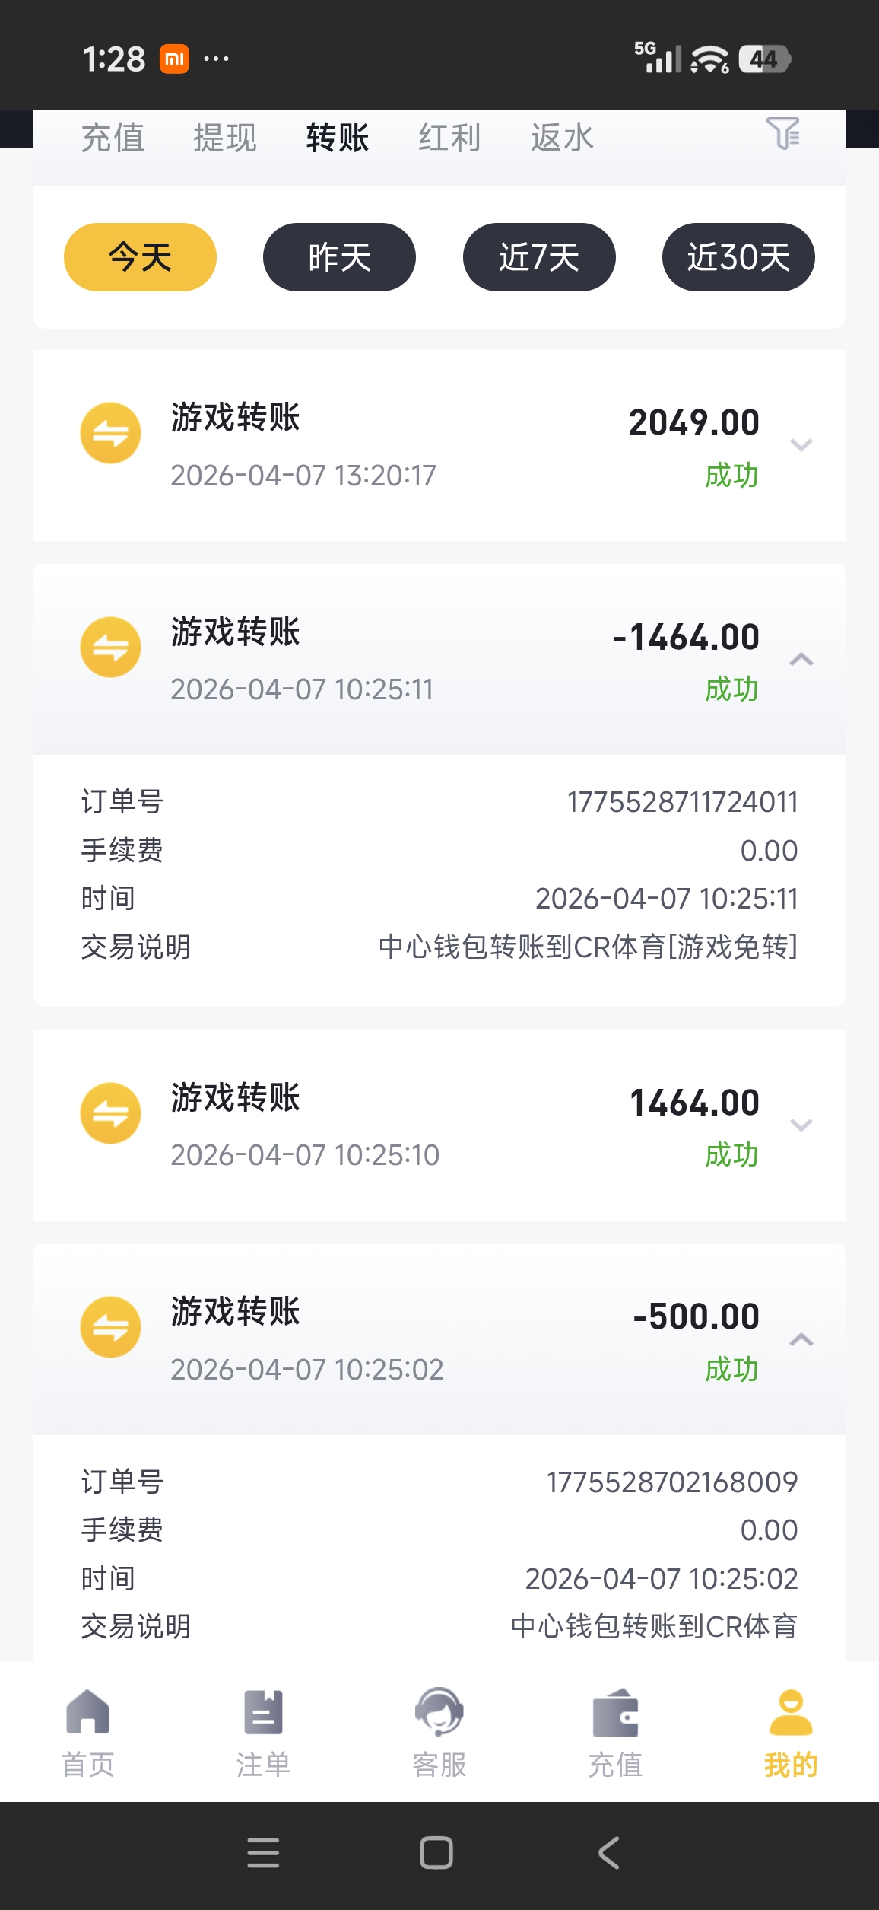Collapse the -500.00 transfer record details

pyautogui.click(x=801, y=1339)
